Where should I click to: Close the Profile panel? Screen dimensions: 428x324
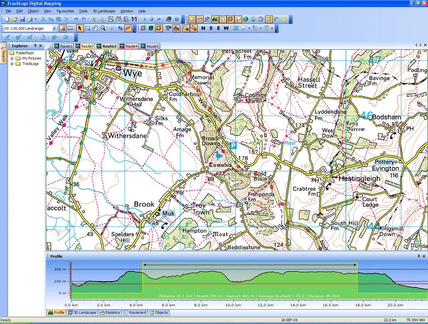click(424, 256)
